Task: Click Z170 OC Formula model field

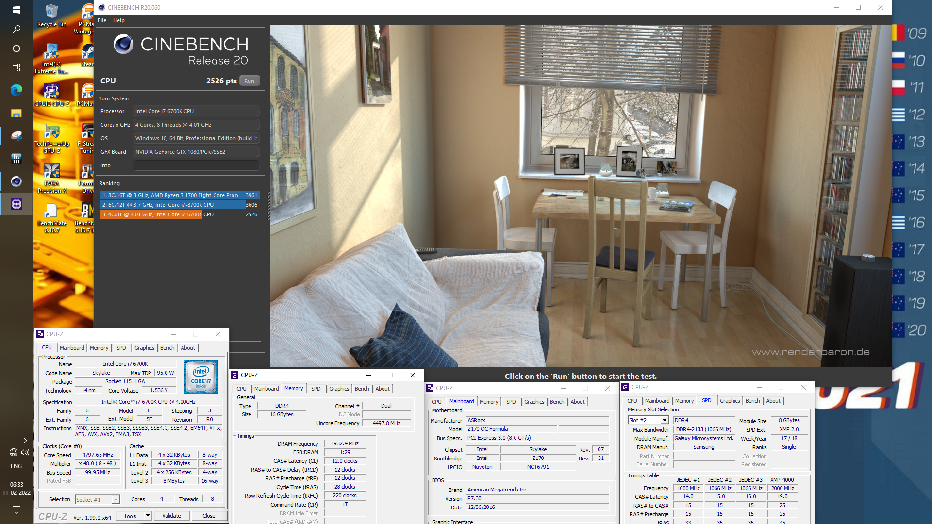Action: [511, 429]
